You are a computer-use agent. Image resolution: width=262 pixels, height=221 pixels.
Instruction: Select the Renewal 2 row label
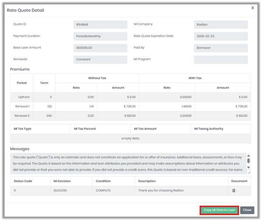[x=22, y=116]
